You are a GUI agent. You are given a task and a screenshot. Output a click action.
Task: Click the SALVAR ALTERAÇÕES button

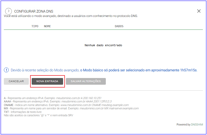coord(86,81)
